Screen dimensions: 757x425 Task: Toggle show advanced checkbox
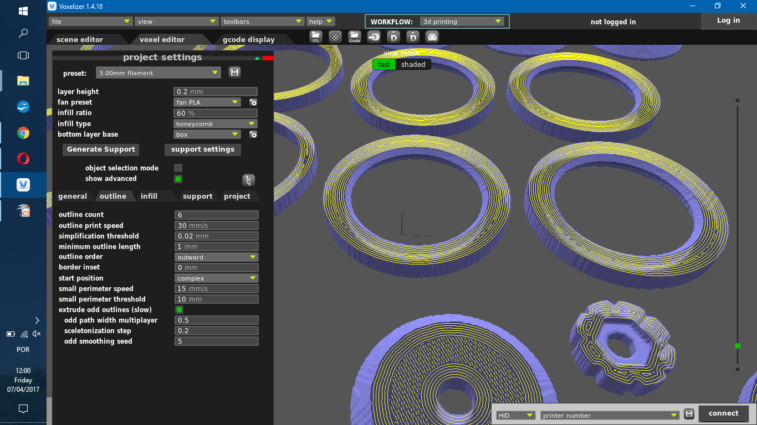pos(178,179)
